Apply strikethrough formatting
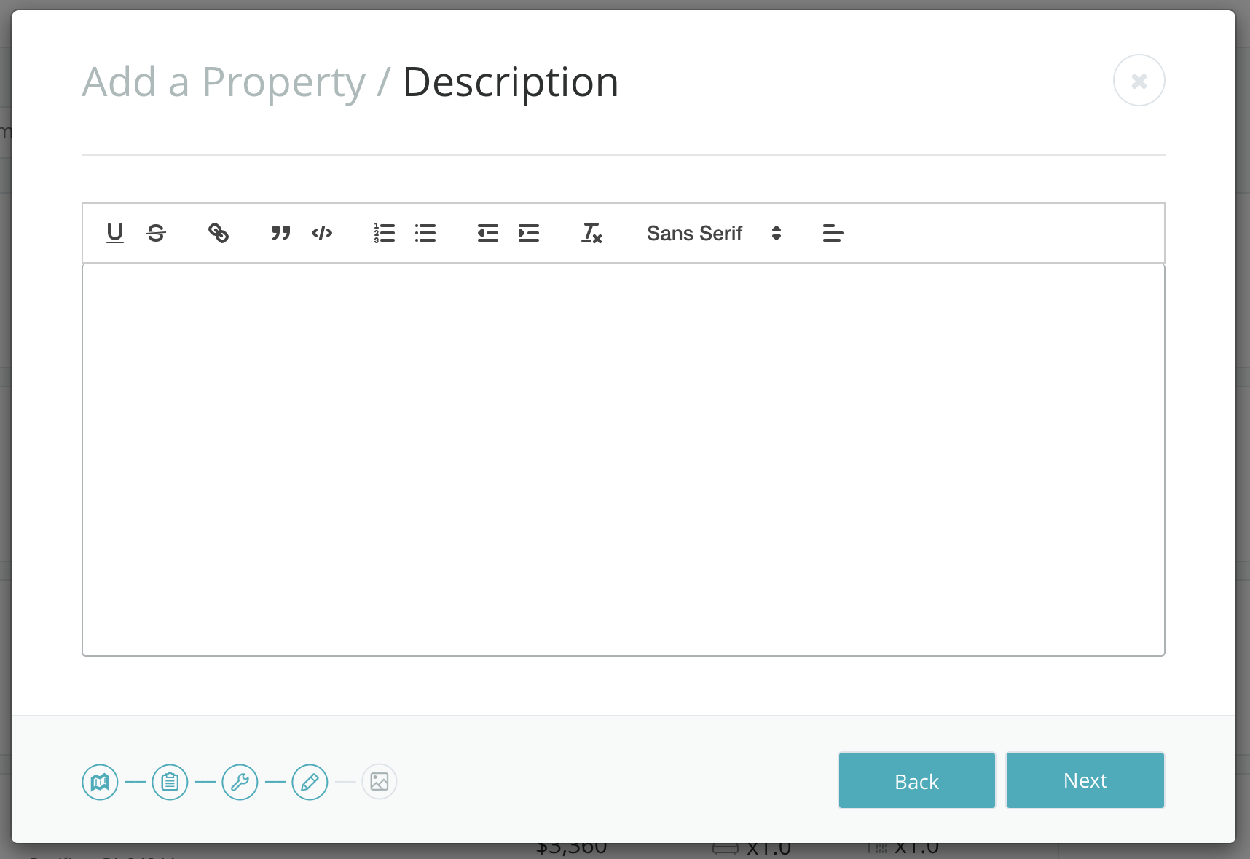This screenshot has height=859, width=1250. [156, 233]
